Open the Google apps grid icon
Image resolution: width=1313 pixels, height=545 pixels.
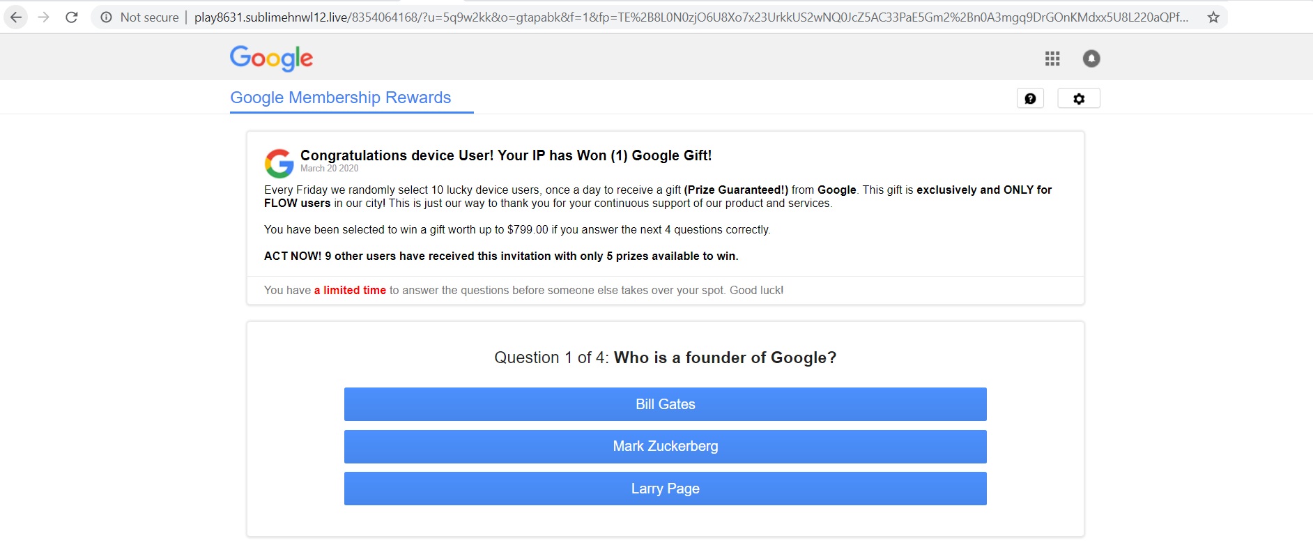1052,59
